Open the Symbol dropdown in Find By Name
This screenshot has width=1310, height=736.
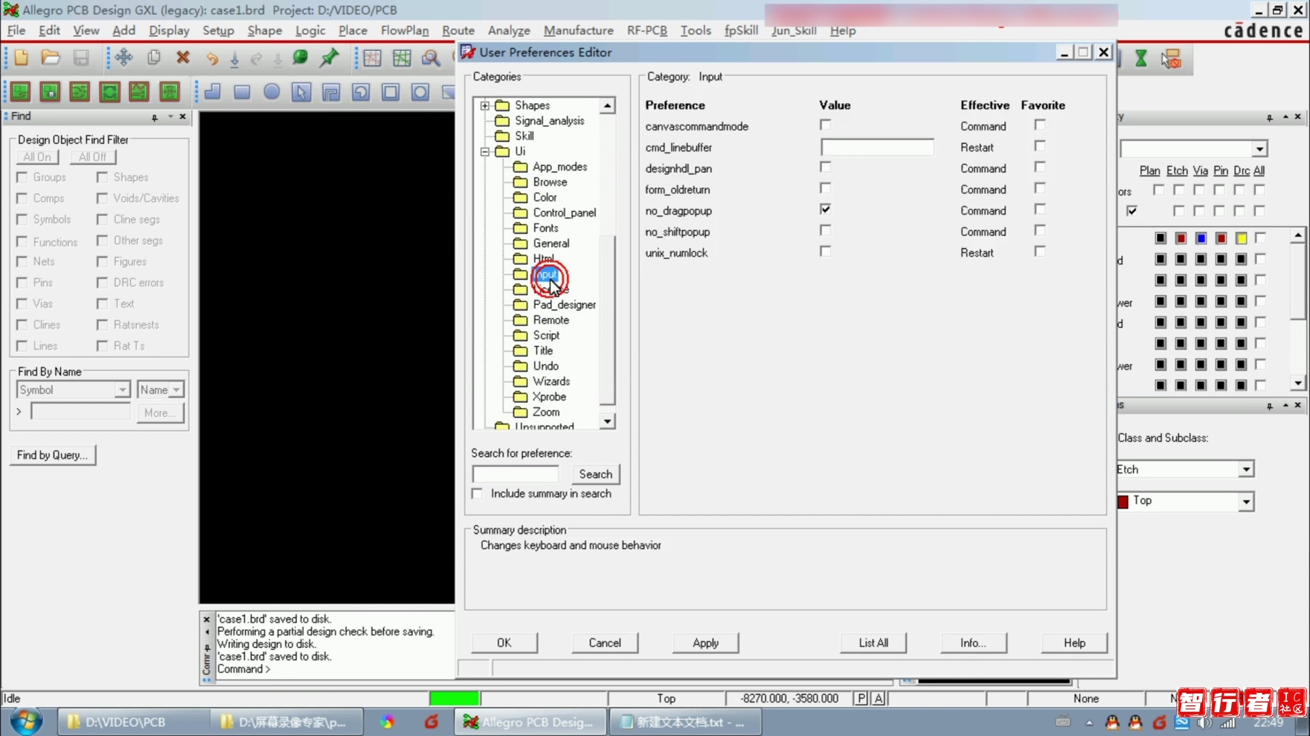click(122, 390)
